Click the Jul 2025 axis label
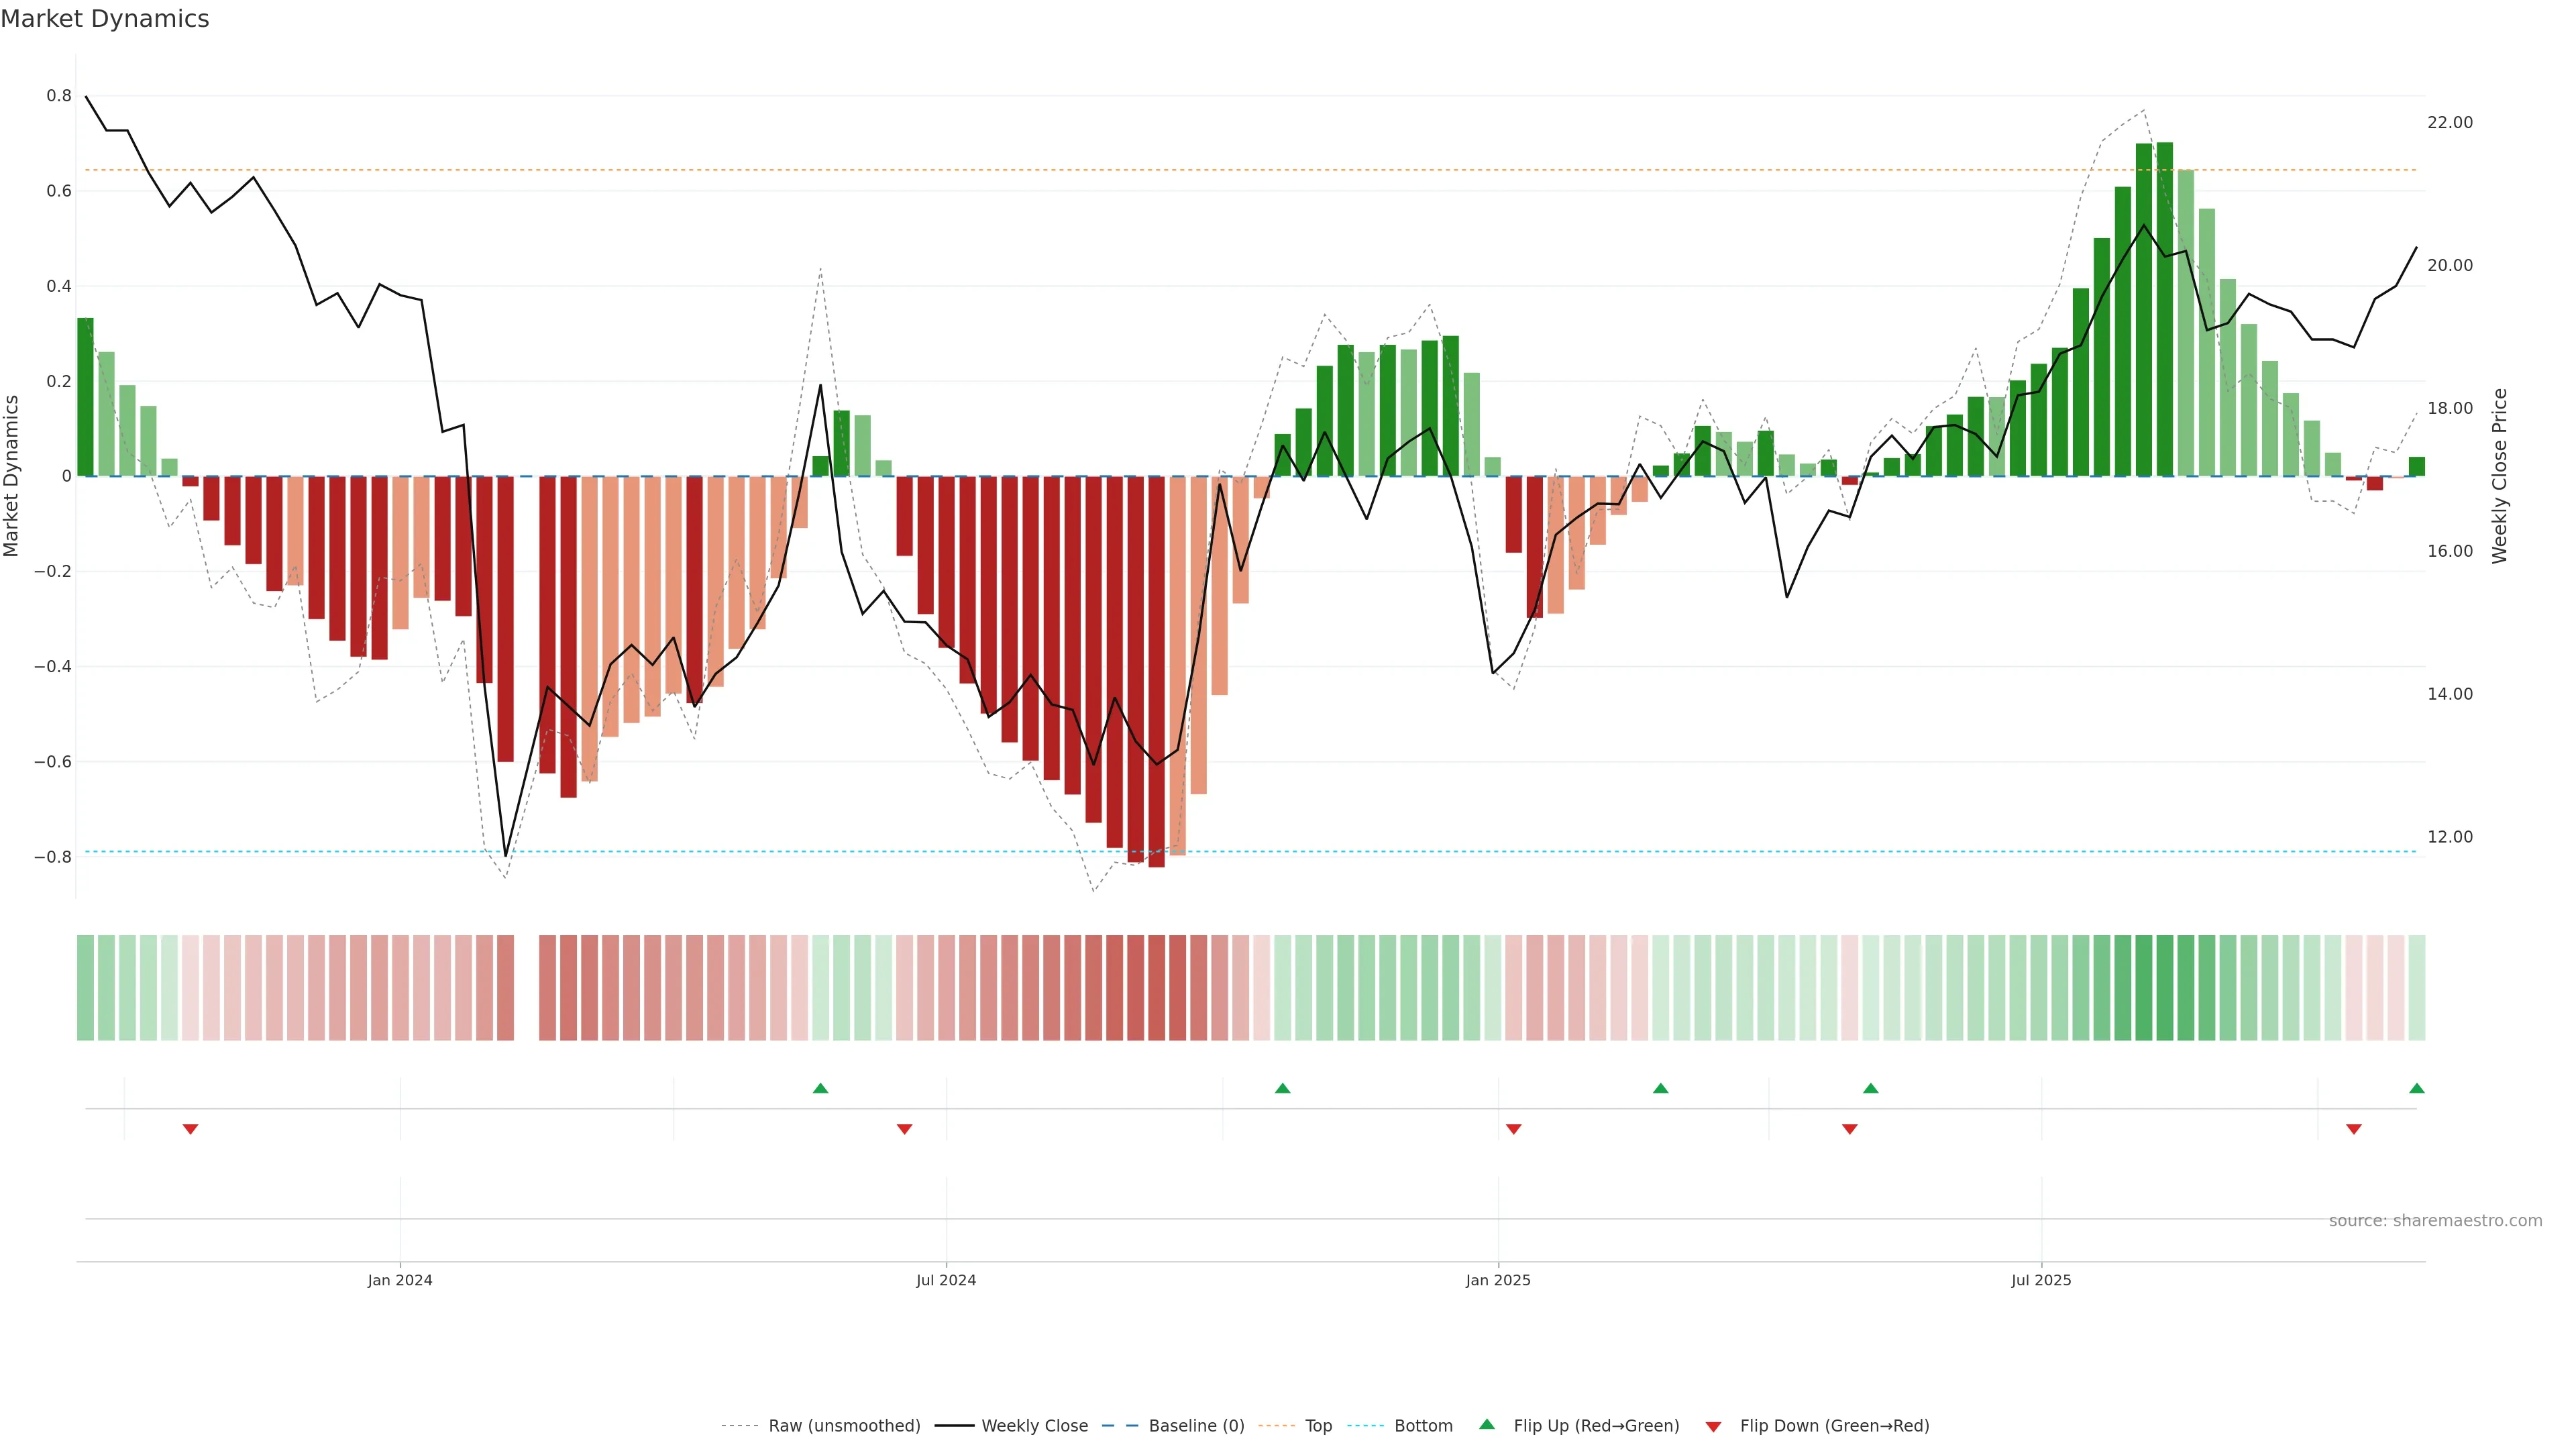 pyautogui.click(x=2041, y=1280)
